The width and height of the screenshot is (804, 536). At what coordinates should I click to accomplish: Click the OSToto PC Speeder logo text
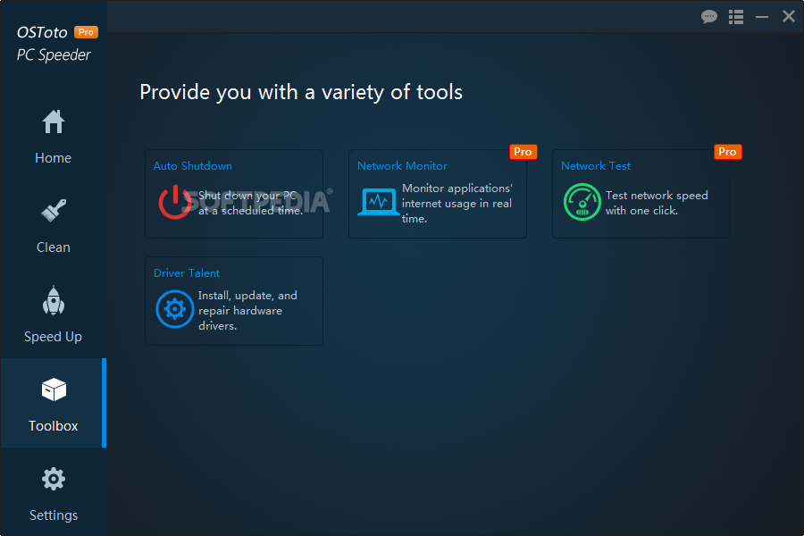tap(54, 44)
